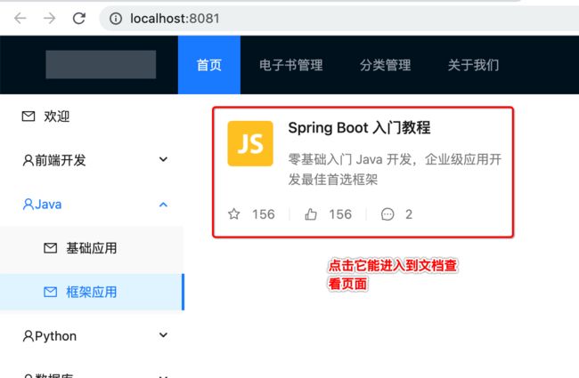
Task: Collapse the Java submenu chevron
Action: (163, 205)
